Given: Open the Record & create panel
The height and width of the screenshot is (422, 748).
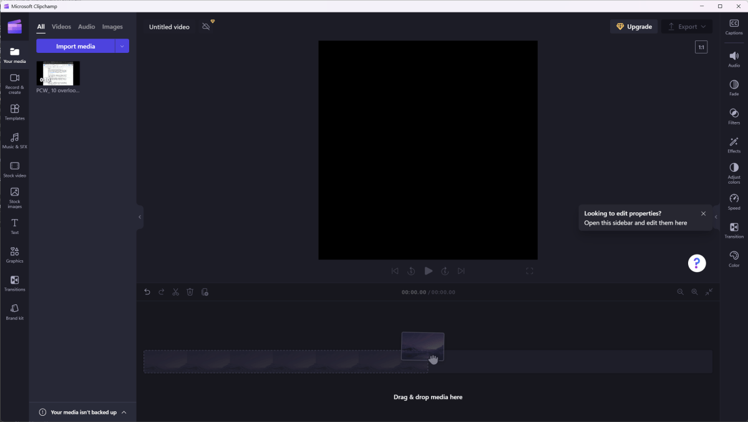Looking at the screenshot, I should 14,83.
